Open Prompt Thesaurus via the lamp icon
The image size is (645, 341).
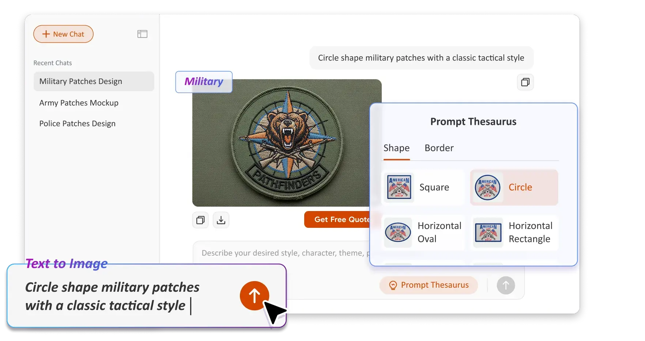point(393,285)
